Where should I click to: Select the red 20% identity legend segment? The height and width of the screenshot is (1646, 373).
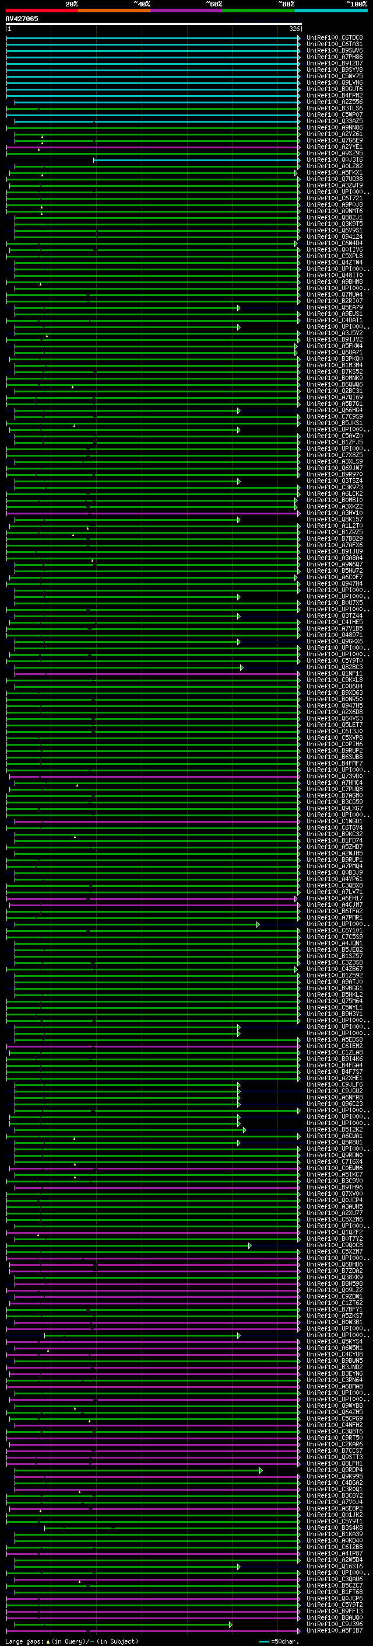[x=41, y=11]
